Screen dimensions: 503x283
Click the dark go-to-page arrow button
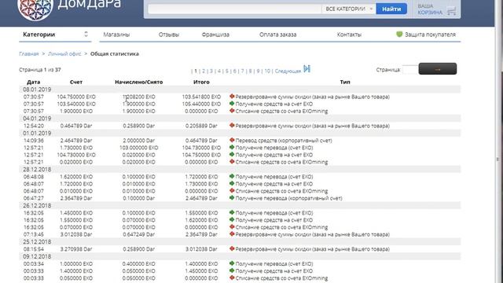pos(438,68)
